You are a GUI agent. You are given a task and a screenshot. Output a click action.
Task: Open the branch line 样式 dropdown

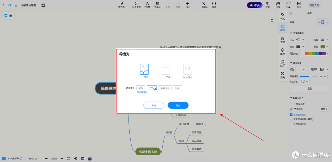click(300, 40)
